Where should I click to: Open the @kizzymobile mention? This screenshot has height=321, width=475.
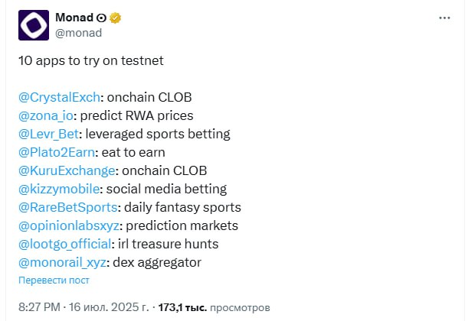coord(59,190)
